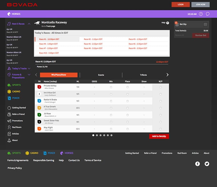Open the bet slip calculator grid icon
This screenshot has height=187, width=217.
click(205, 25)
